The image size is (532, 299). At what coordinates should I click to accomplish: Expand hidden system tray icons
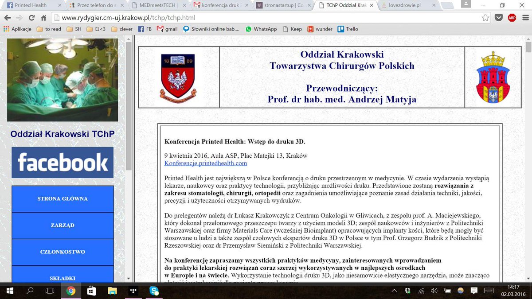[394, 291]
